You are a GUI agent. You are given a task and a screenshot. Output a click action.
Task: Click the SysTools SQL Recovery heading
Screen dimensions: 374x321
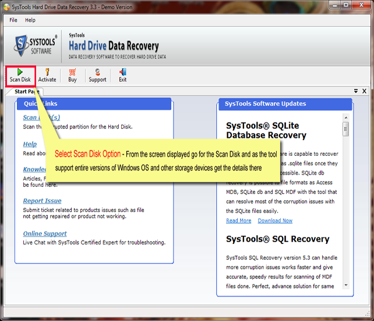[x=278, y=239]
